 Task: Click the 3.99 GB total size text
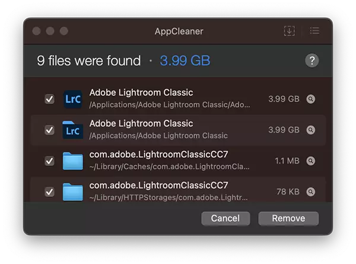tap(185, 61)
